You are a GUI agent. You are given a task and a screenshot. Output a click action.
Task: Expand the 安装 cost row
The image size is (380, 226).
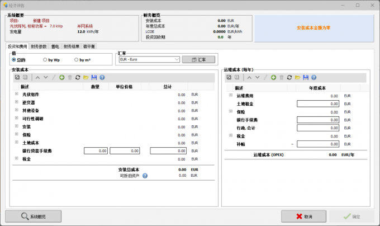tap(16, 126)
